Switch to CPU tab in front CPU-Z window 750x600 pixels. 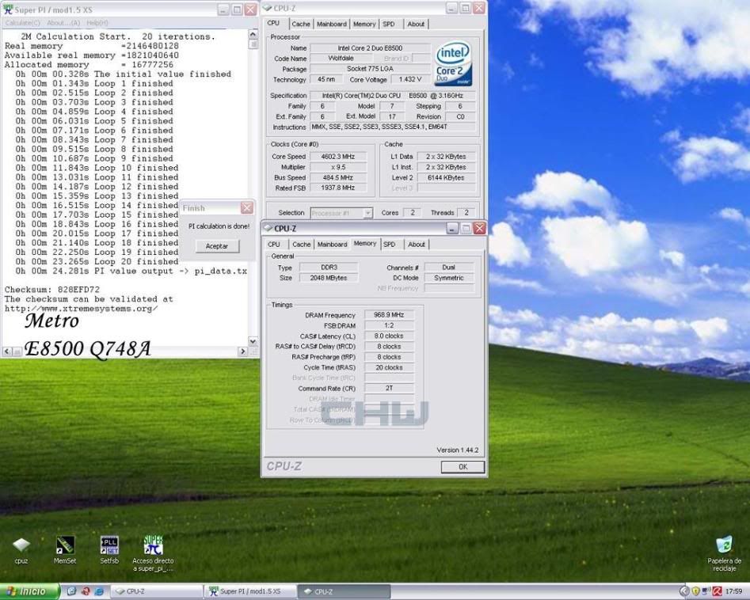[273, 245]
